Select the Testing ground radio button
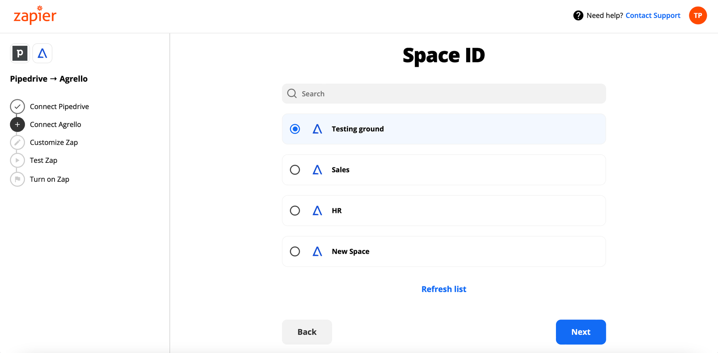Viewport: 718px width, 353px height. [295, 129]
